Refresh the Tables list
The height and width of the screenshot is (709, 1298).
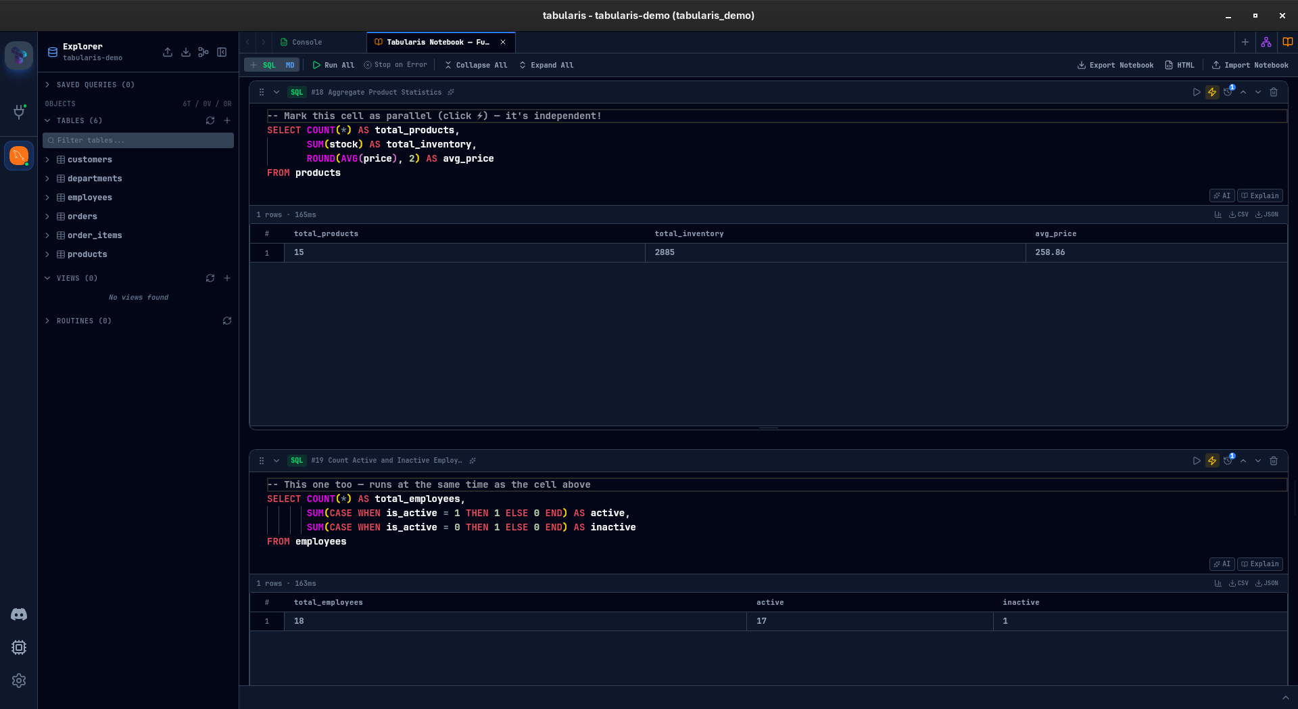pyautogui.click(x=210, y=120)
